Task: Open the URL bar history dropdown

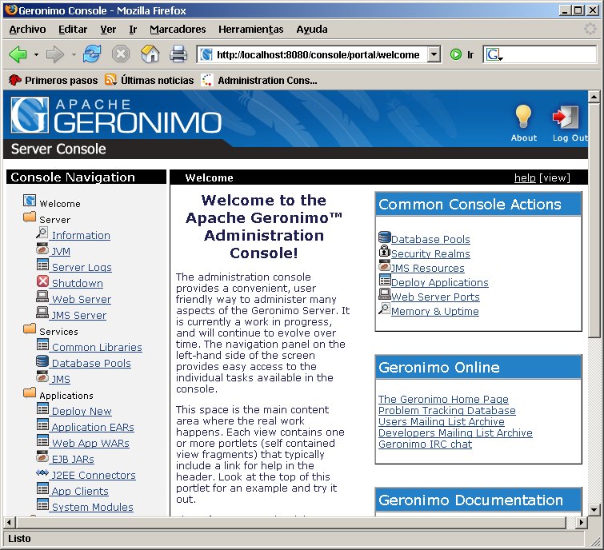Action: (x=434, y=54)
